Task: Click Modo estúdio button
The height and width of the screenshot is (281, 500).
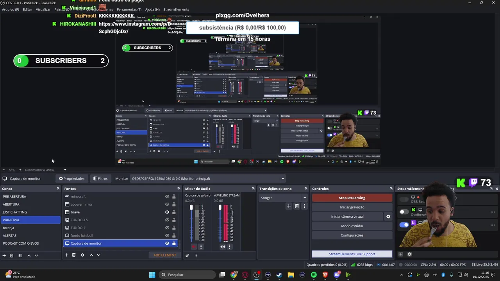Action: [x=352, y=226]
